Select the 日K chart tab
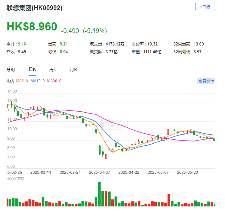This screenshot has height=213, width=225. coord(32,69)
